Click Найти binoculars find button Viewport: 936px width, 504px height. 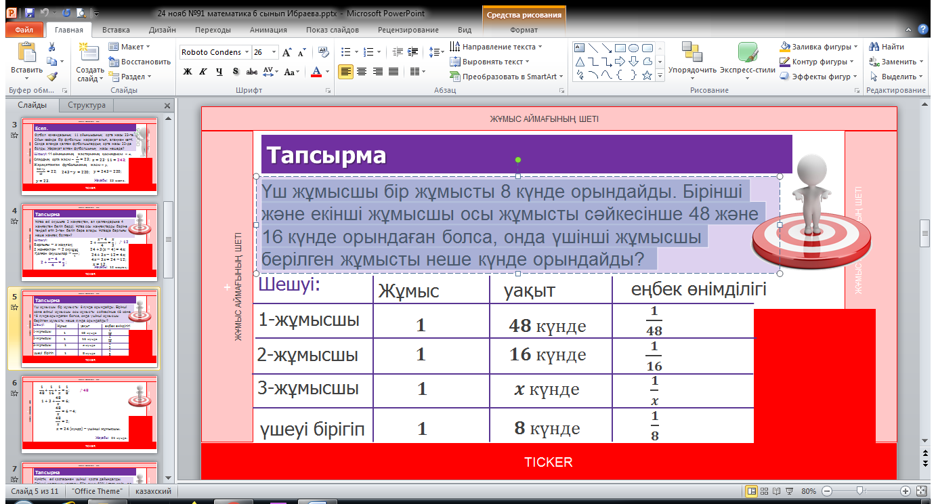click(x=887, y=47)
